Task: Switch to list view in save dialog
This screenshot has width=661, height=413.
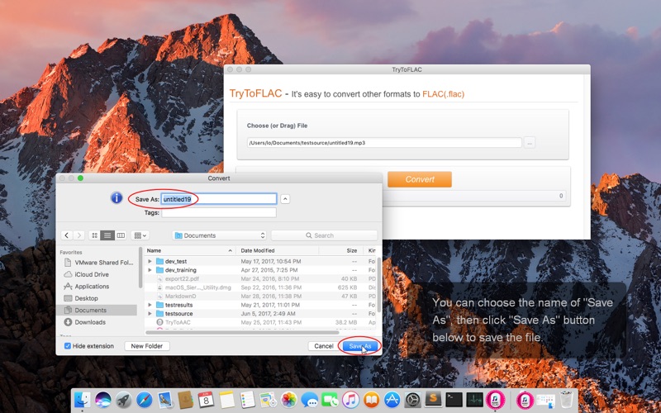Action: [x=107, y=235]
